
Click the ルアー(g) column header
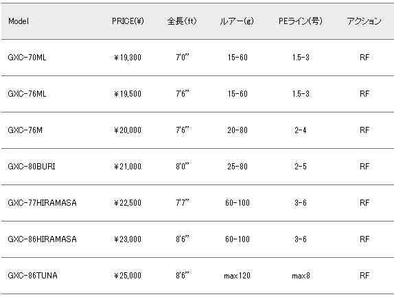tap(237, 21)
